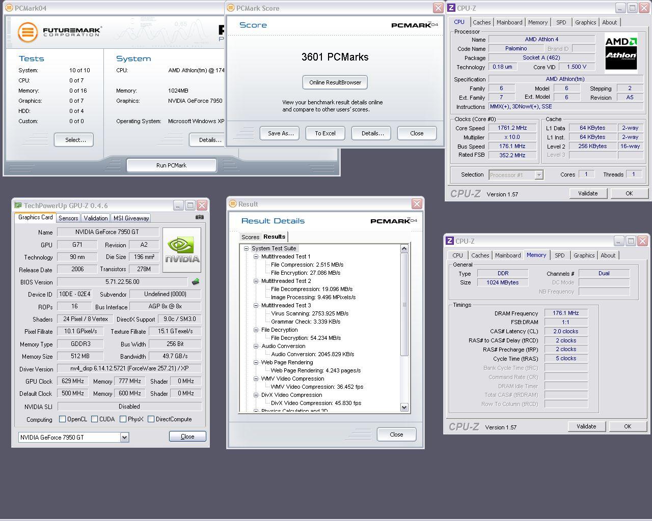652x521 pixels.
Task: Collapse the System Test Suite tree node
Action: pos(246,248)
